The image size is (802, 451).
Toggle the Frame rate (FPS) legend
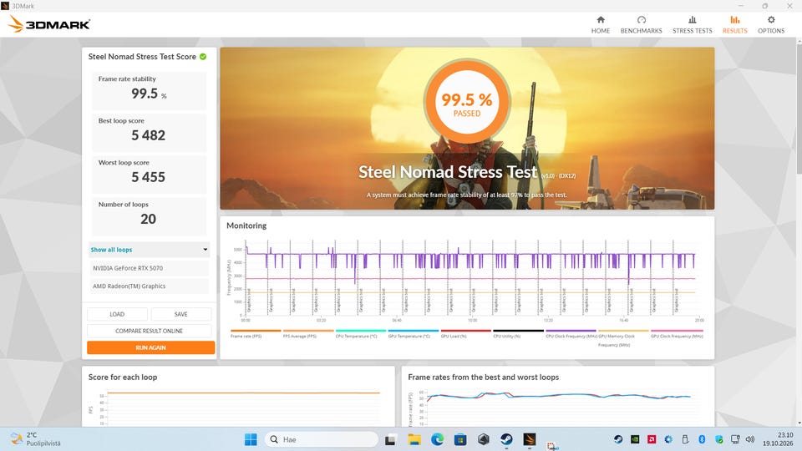pos(246,336)
